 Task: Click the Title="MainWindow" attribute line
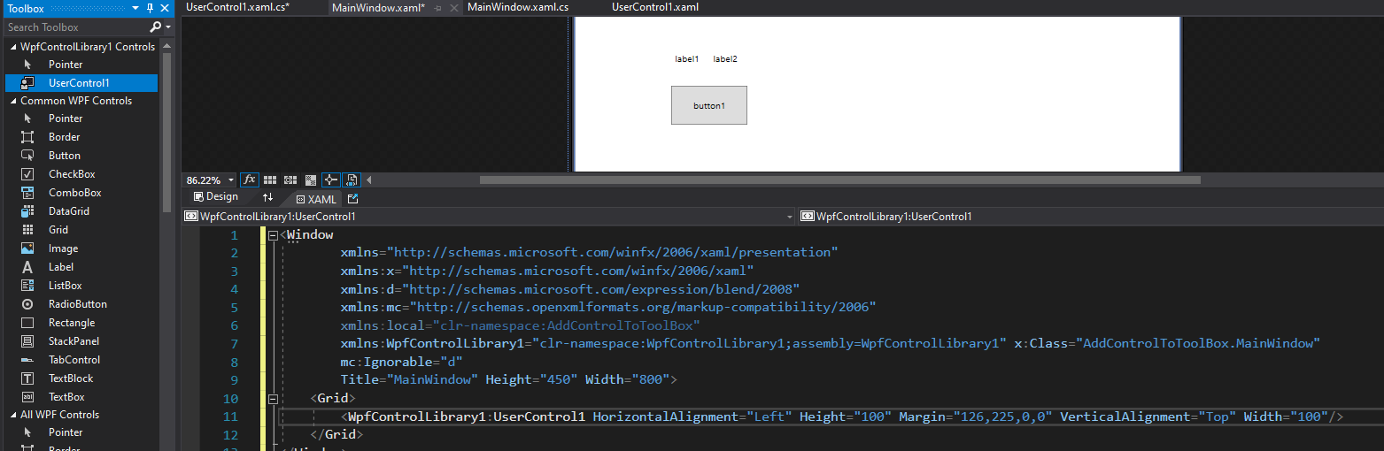pos(509,379)
